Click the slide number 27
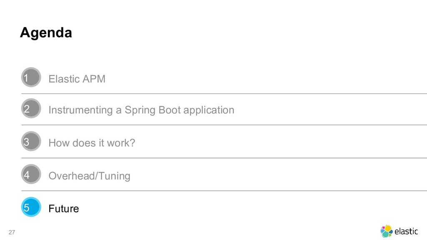 pos(11,232)
